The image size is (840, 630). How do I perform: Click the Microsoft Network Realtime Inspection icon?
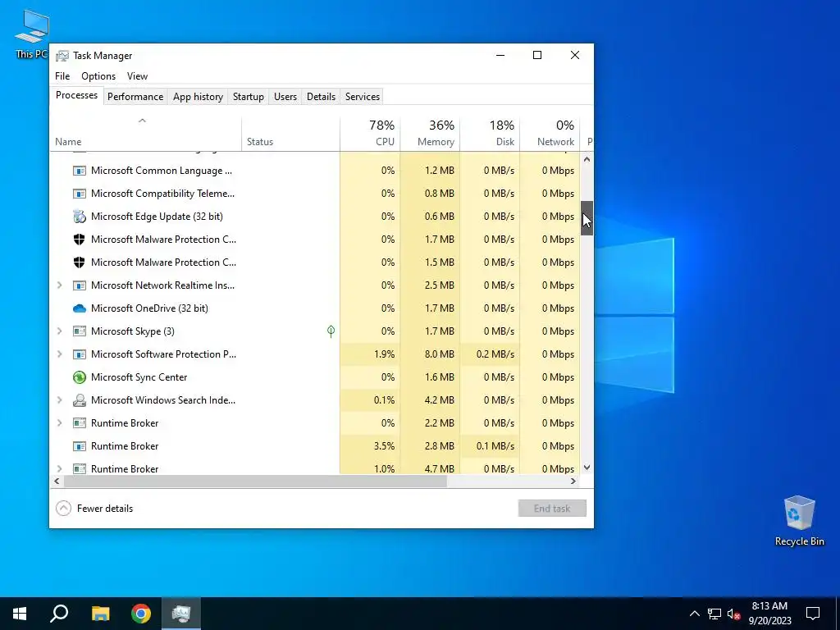(80, 285)
